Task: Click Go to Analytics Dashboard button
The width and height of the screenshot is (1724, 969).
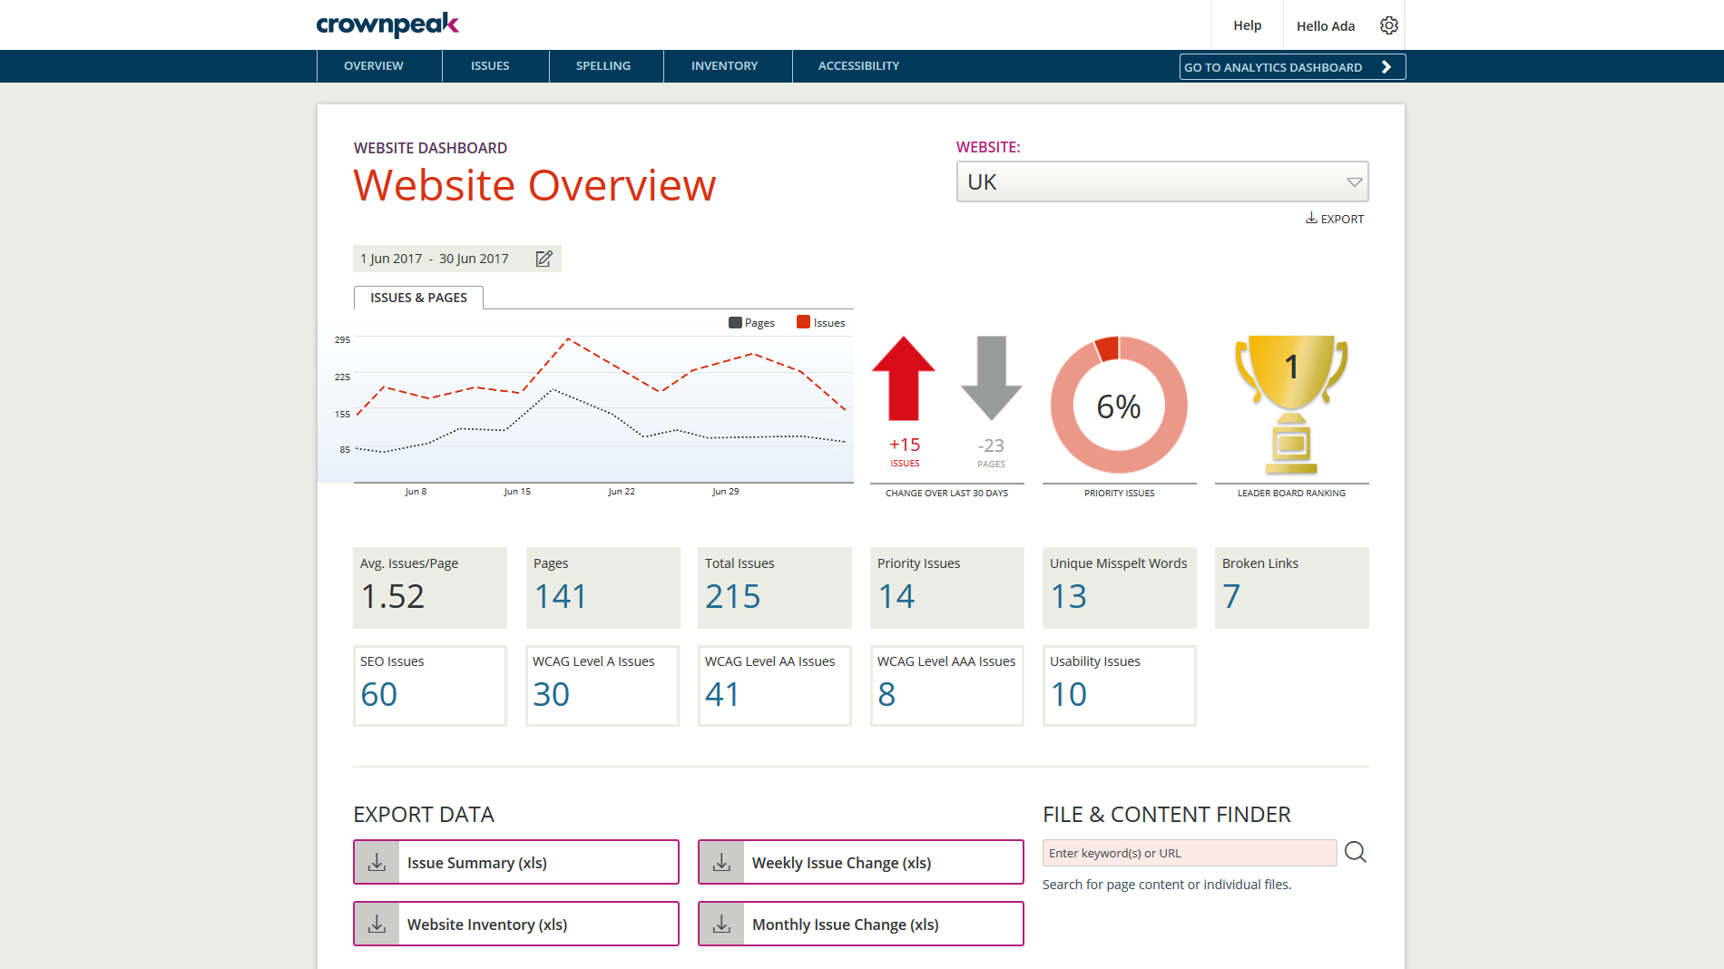Action: (1291, 67)
